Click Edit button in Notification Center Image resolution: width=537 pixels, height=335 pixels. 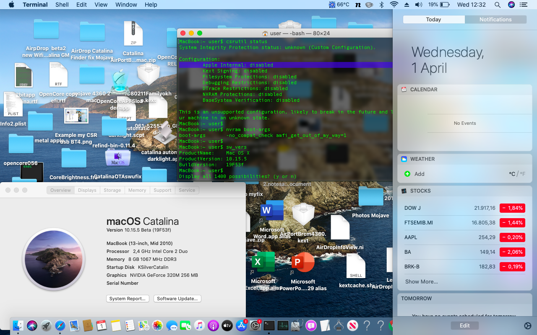tap(465, 326)
